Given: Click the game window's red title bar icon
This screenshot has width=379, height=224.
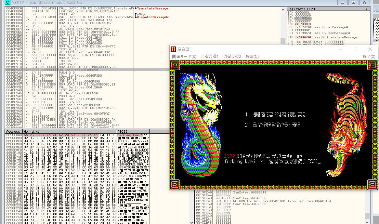Looking at the screenshot, I should pos(173,49).
